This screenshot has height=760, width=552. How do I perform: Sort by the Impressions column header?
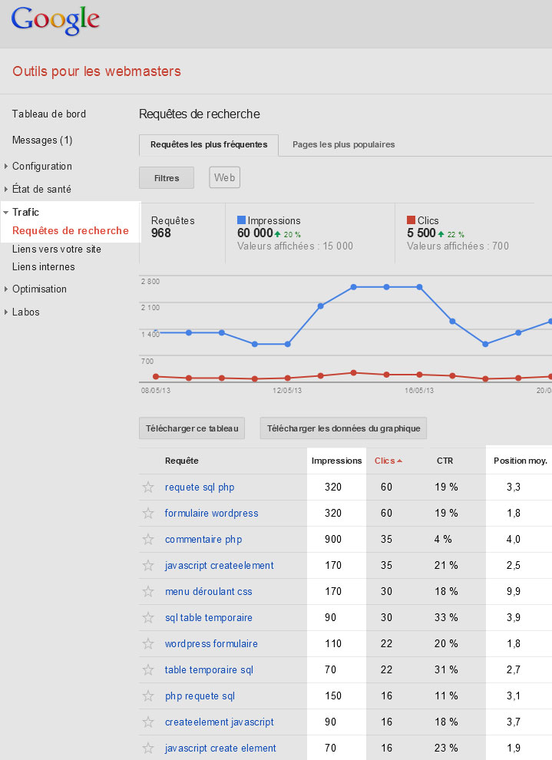pos(336,461)
